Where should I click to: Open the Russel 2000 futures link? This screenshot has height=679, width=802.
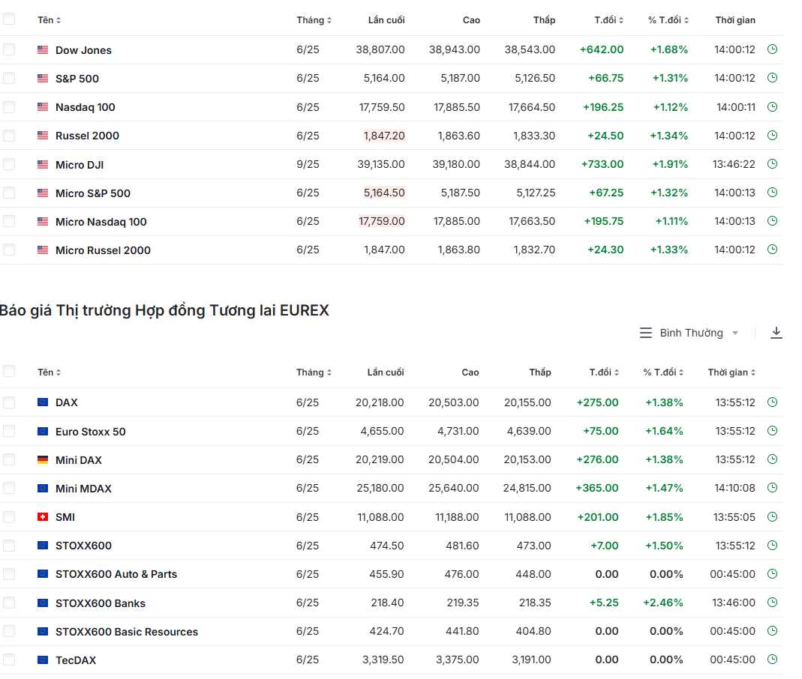pyautogui.click(x=88, y=136)
